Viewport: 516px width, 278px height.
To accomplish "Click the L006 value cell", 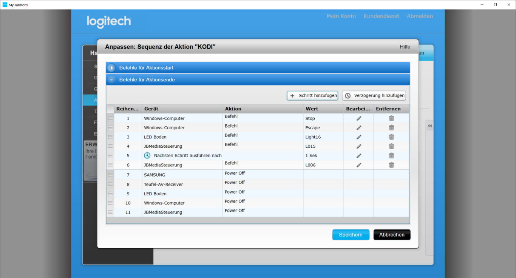I will click(324, 165).
